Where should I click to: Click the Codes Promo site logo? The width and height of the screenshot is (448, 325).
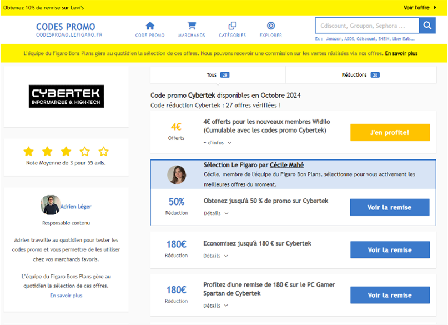point(69,30)
